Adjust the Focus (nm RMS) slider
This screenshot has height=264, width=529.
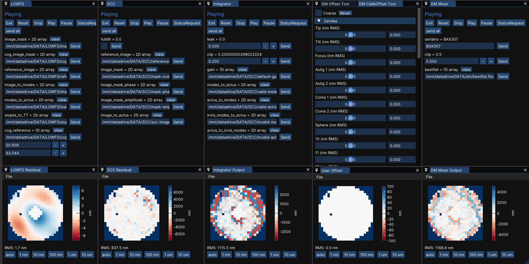coord(350,63)
